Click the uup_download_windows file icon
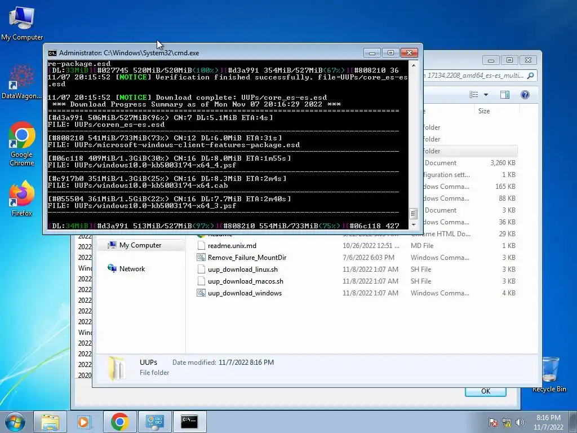The width and height of the screenshot is (577, 433). point(201,293)
